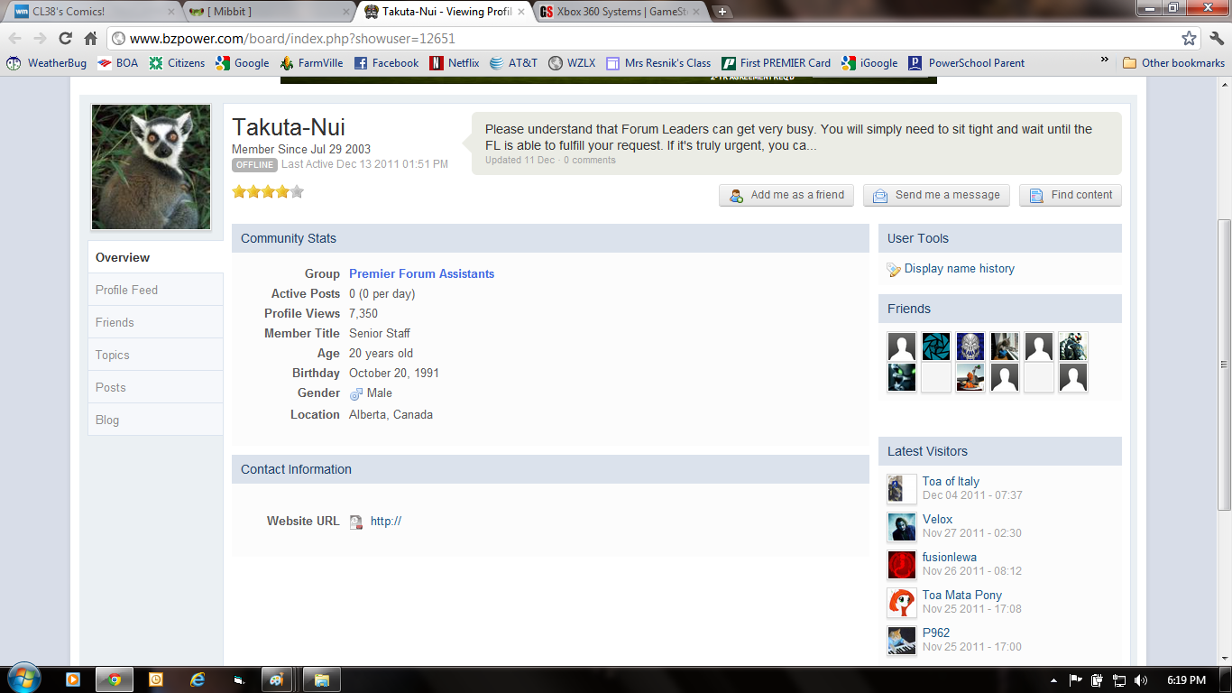The height and width of the screenshot is (693, 1232).
Task: Launch Internet Explorer from the taskbar
Action: click(197, 679)
